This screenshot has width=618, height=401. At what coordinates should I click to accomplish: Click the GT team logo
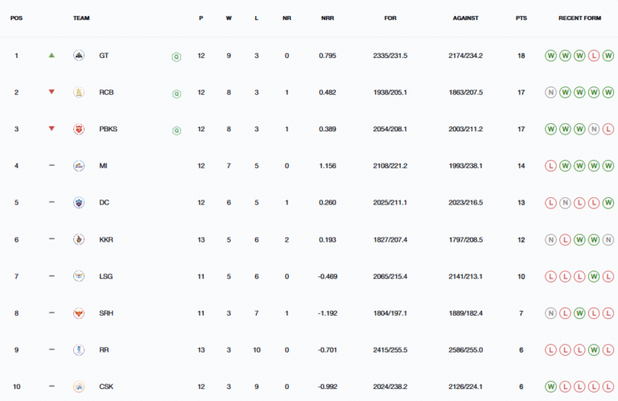[78, 56]
